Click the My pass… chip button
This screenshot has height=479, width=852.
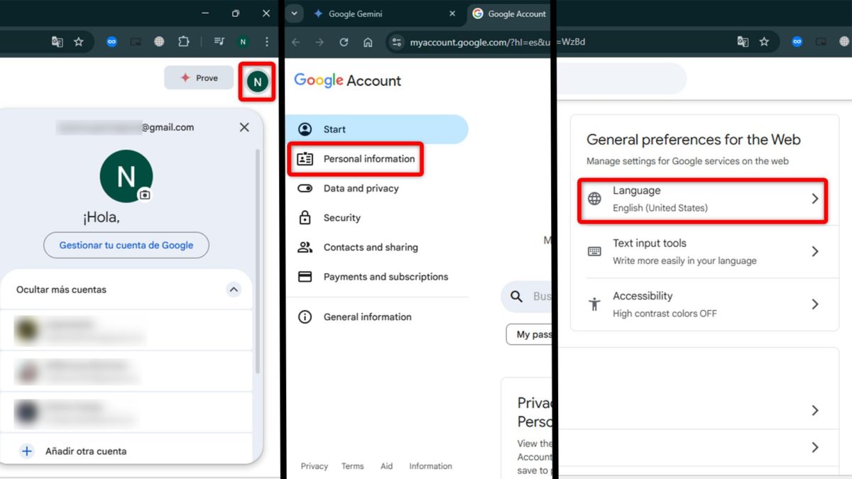(529, 334)
